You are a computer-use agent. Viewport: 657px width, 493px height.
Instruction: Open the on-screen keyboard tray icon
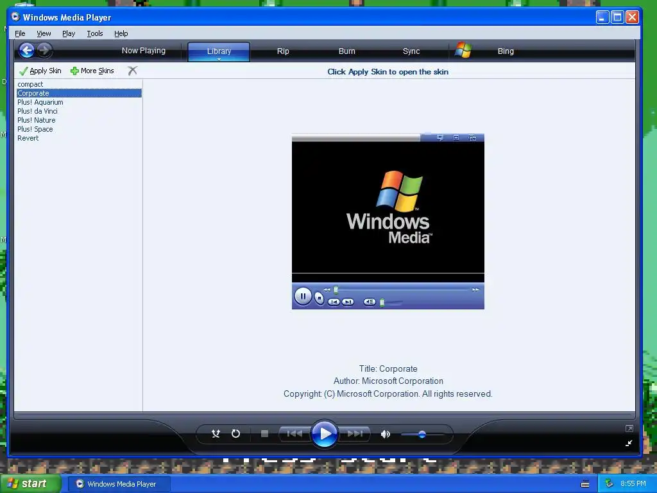(x=585, y=484)
